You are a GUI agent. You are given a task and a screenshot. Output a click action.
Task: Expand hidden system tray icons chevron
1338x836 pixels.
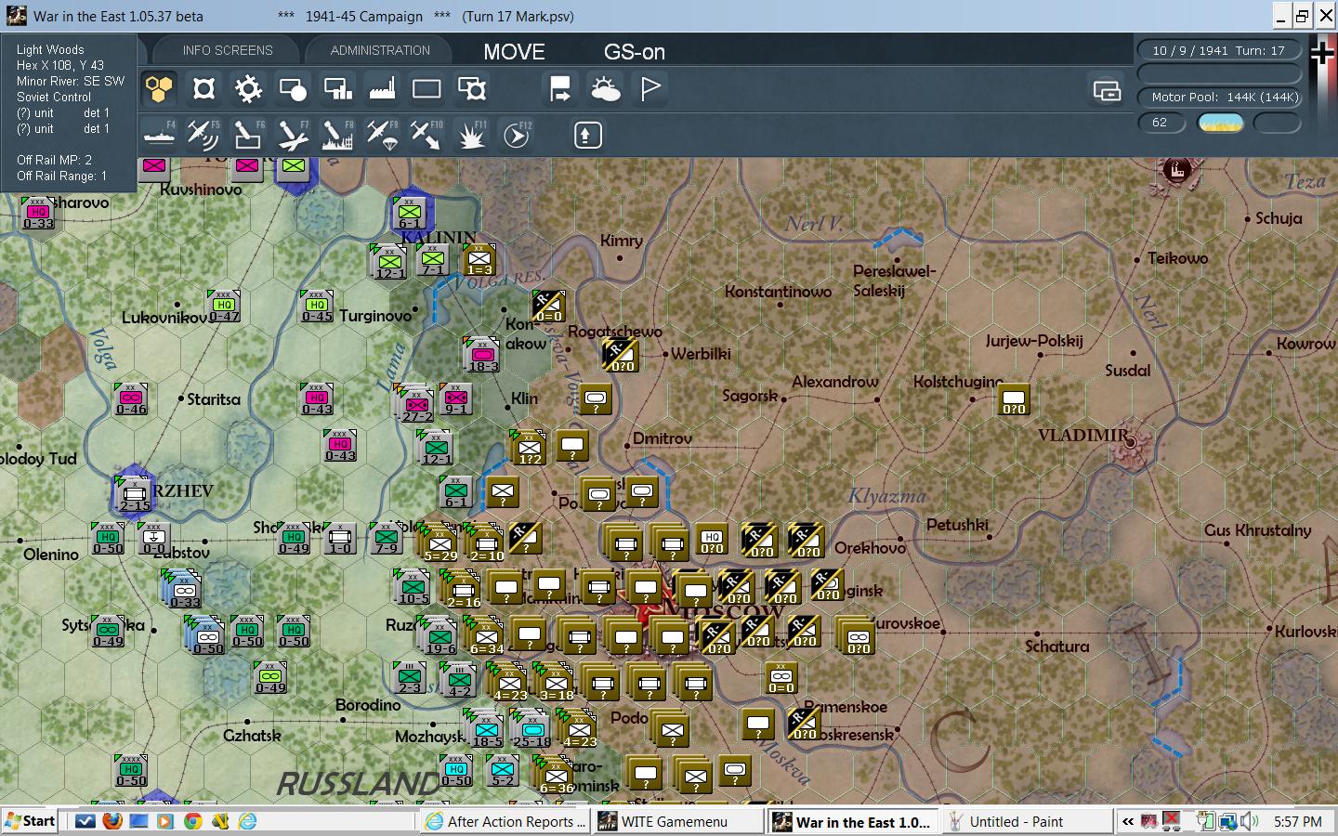pyautogui.click(x=1128, y=821)
